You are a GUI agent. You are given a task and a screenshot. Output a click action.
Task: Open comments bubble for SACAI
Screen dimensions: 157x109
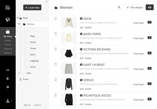click(x=149, y=22)
